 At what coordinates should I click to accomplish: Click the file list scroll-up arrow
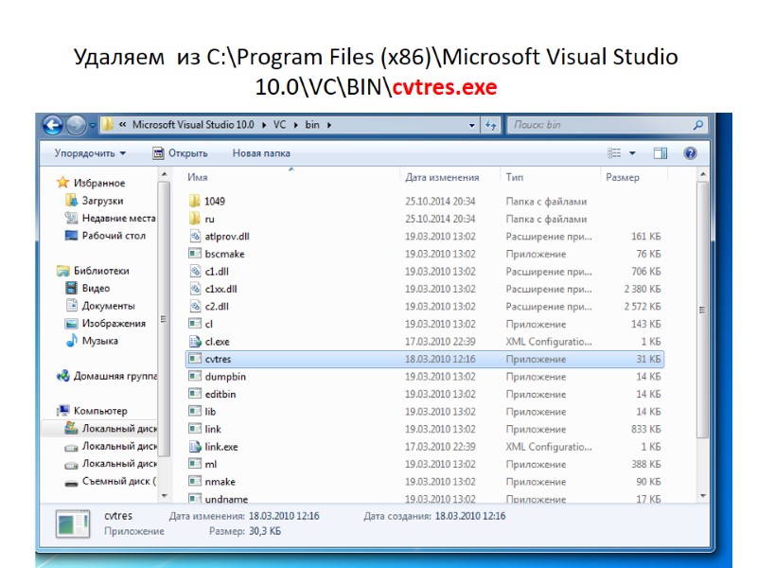(702, 173)
